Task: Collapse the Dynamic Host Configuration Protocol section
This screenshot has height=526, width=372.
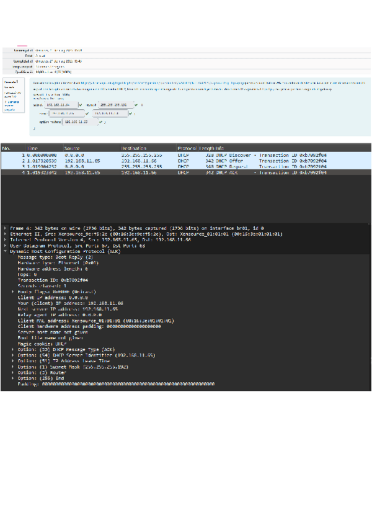Action: (6, 251)
